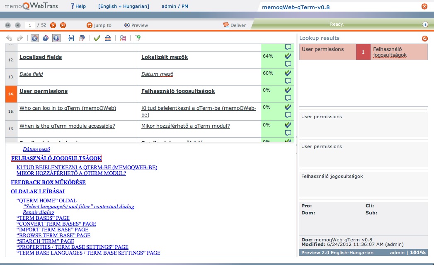The width and height of the screenshot is (434, 265).
Task: Show status information with the info icon
Action: tap(425, 24)
